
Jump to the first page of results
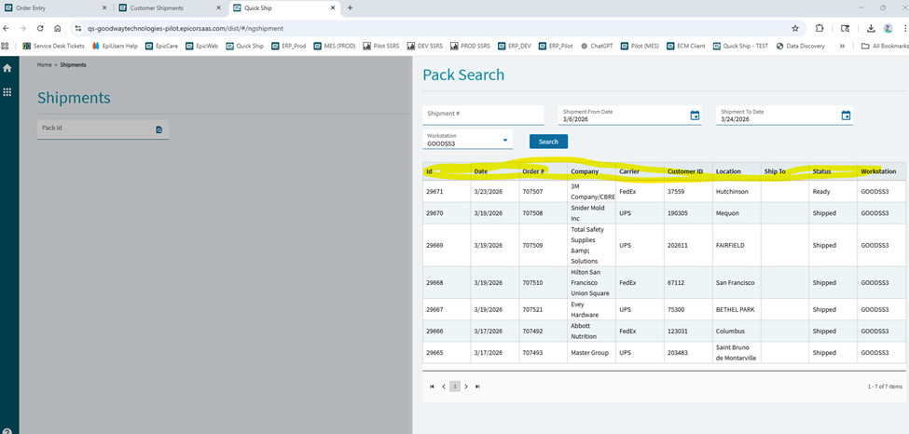(432, 386)
